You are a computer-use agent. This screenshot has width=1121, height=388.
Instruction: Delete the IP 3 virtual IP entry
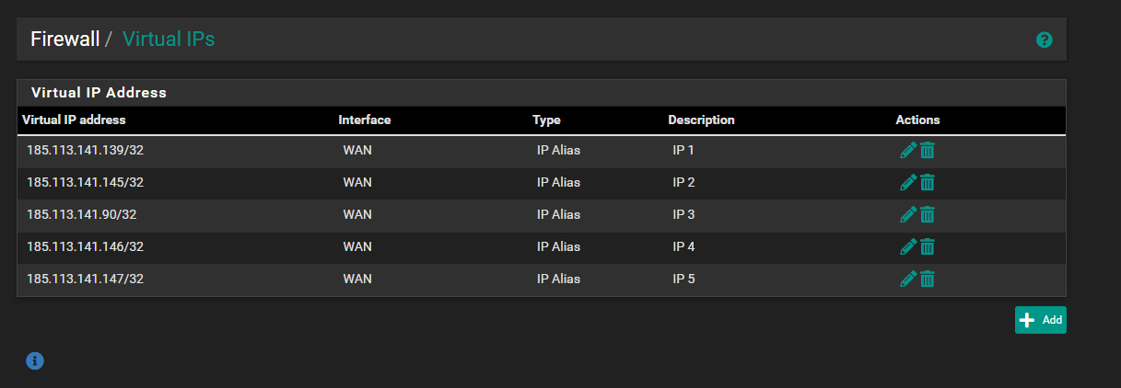[928, 215]
